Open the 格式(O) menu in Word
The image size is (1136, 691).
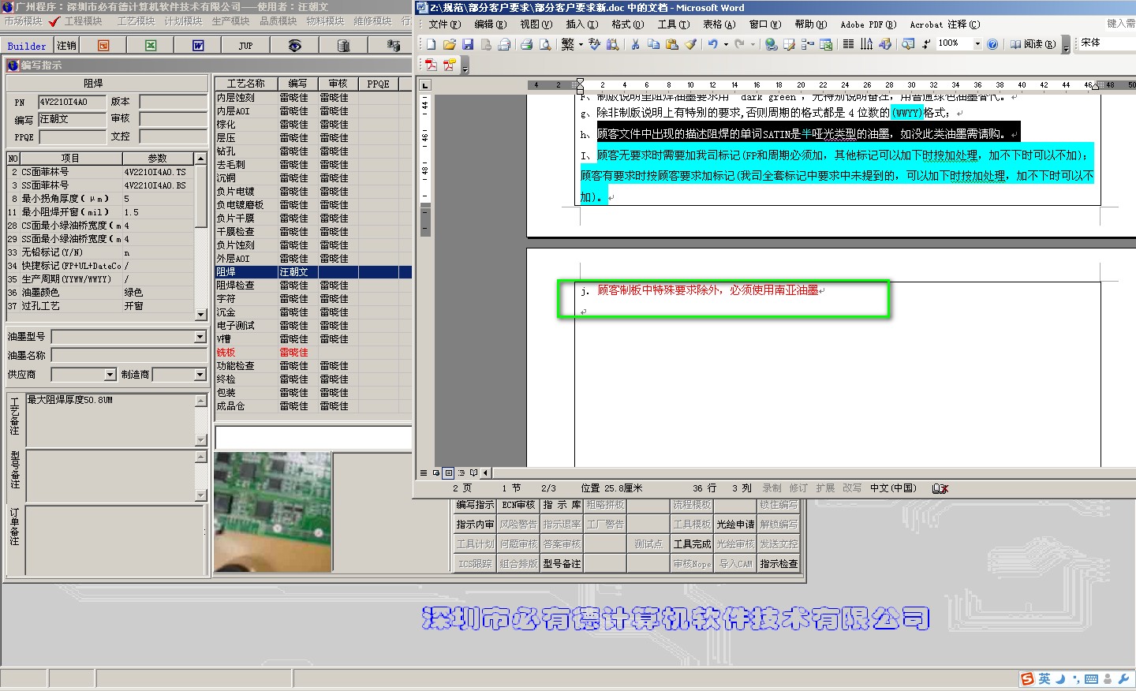(x=627, y=24)
